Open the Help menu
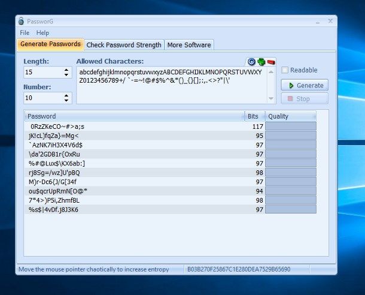The width and height of the screenshot is (365, 295). pos(42,32)
